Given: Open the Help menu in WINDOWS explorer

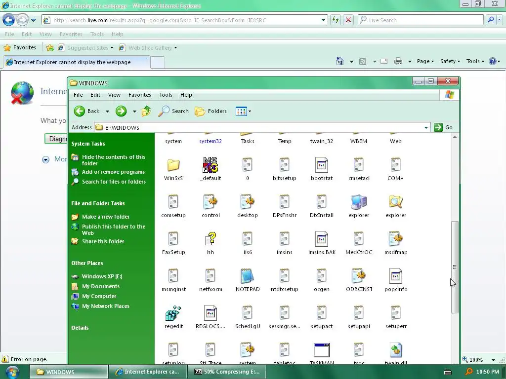Looking at the screenshot, I should click(186, 95).
